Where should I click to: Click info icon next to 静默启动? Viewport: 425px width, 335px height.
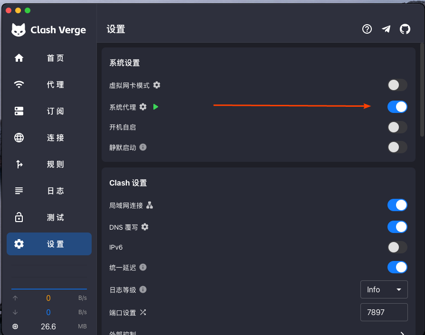tap(143, 147)
